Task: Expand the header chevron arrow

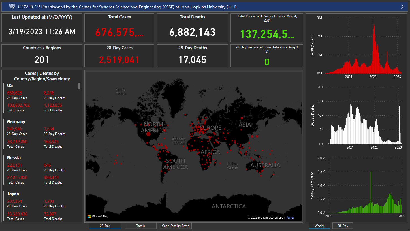Action: tap(402, 7)
